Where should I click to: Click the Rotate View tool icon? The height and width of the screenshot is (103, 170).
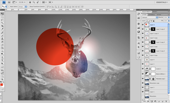(x=38, y=2)
